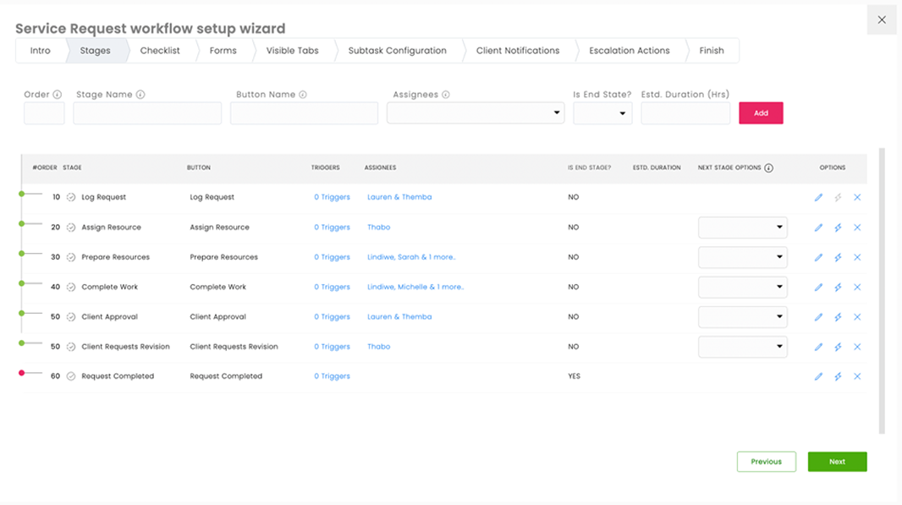
Task: Click the info icon next to Stage Name
Action: click(x=140, y=95)
